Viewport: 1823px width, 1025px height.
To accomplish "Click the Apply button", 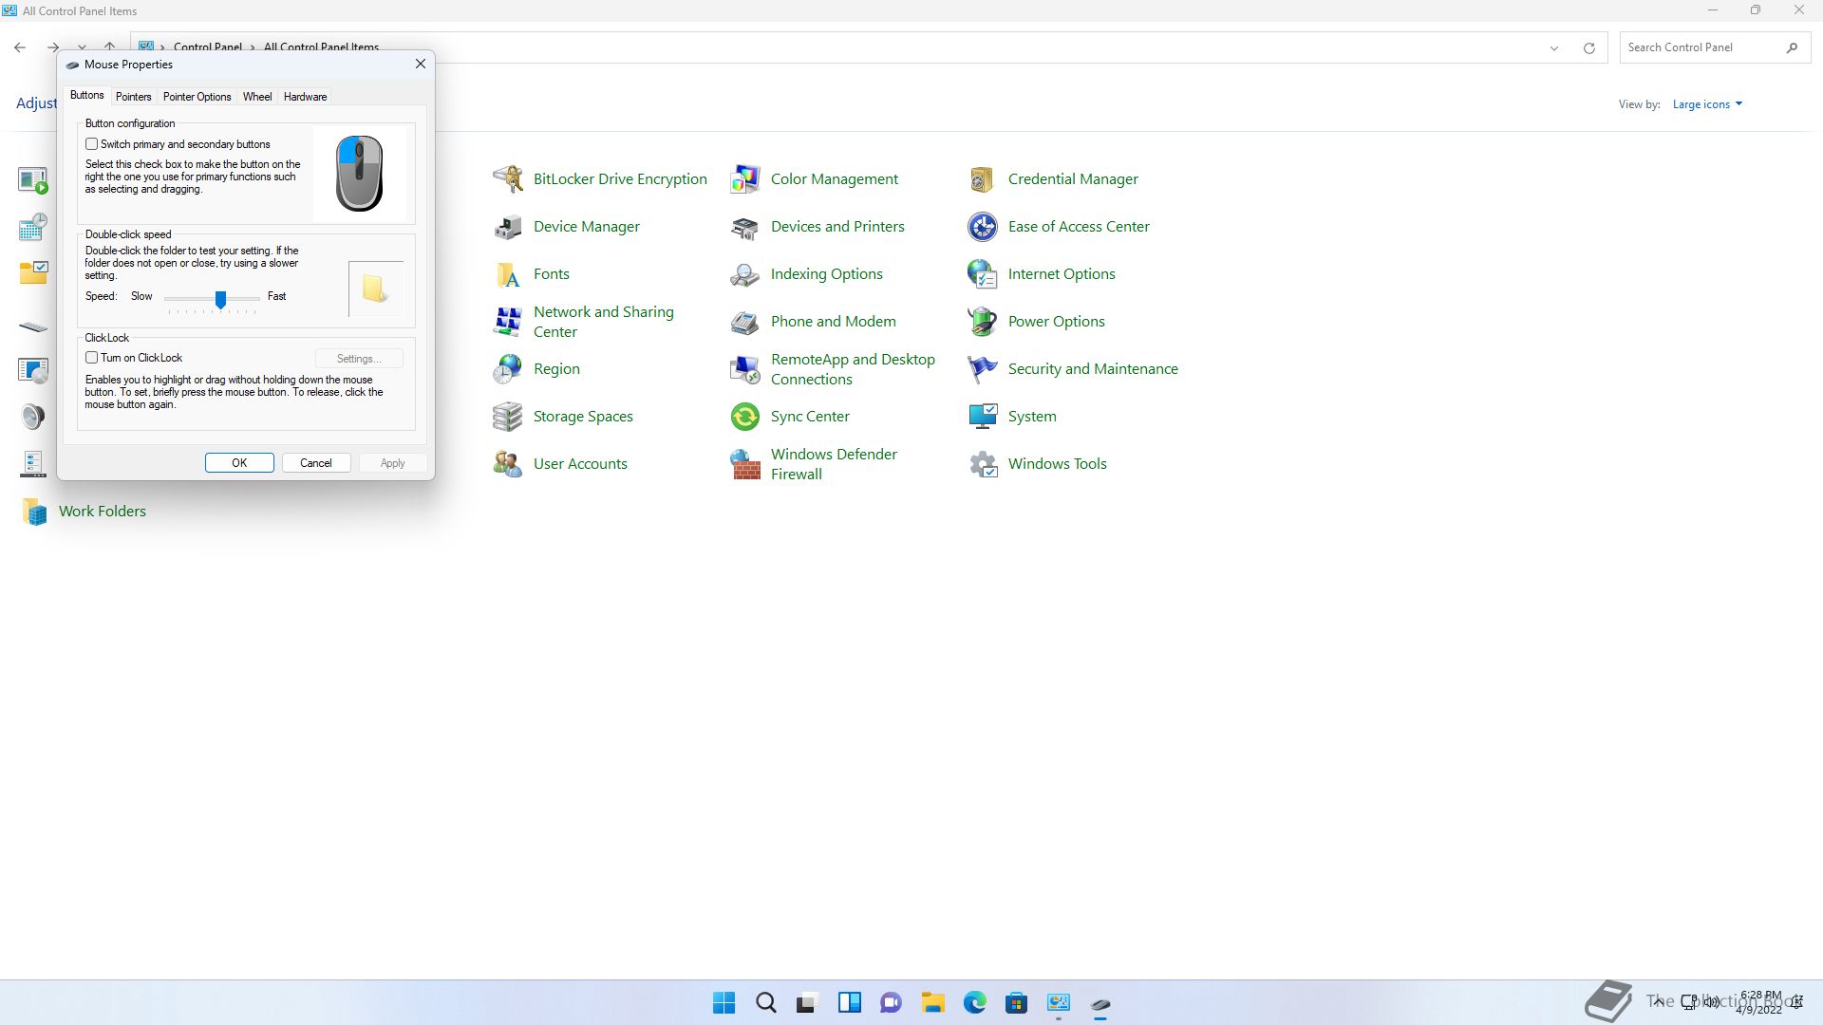I will [x=393, y=463].
